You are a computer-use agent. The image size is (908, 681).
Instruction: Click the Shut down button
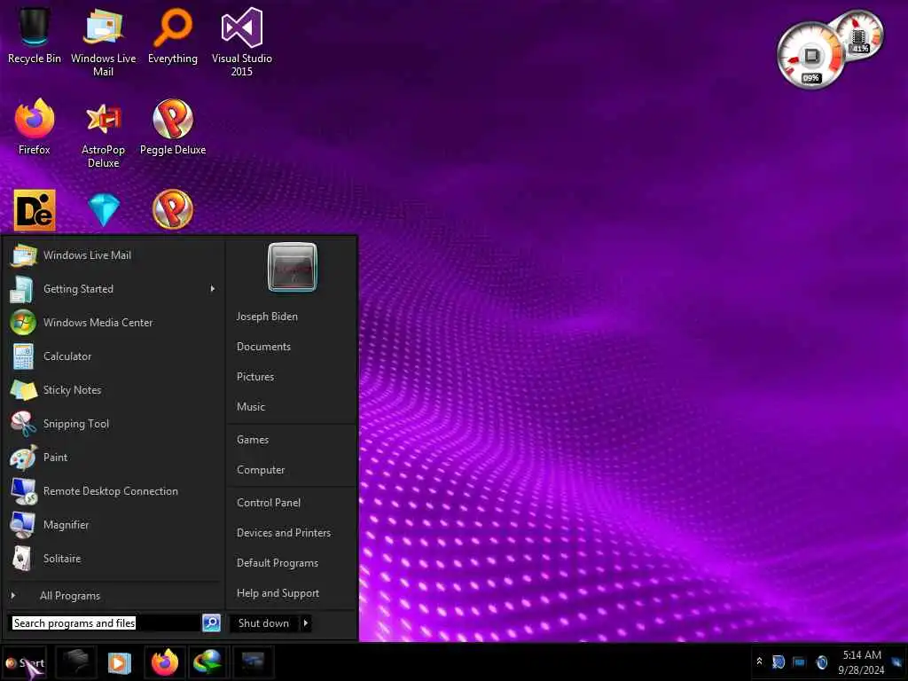tap(264, 623)
